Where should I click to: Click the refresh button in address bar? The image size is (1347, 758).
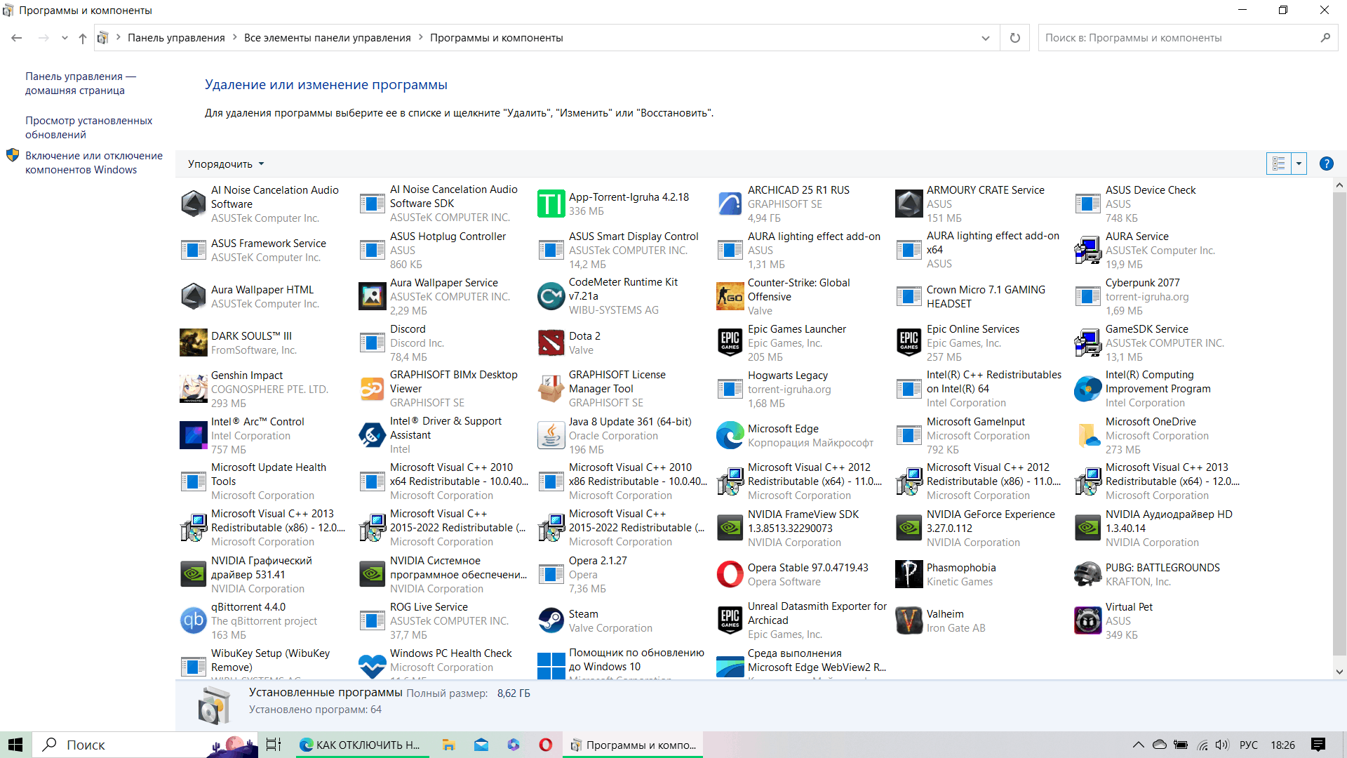[x=1014, y=38]
